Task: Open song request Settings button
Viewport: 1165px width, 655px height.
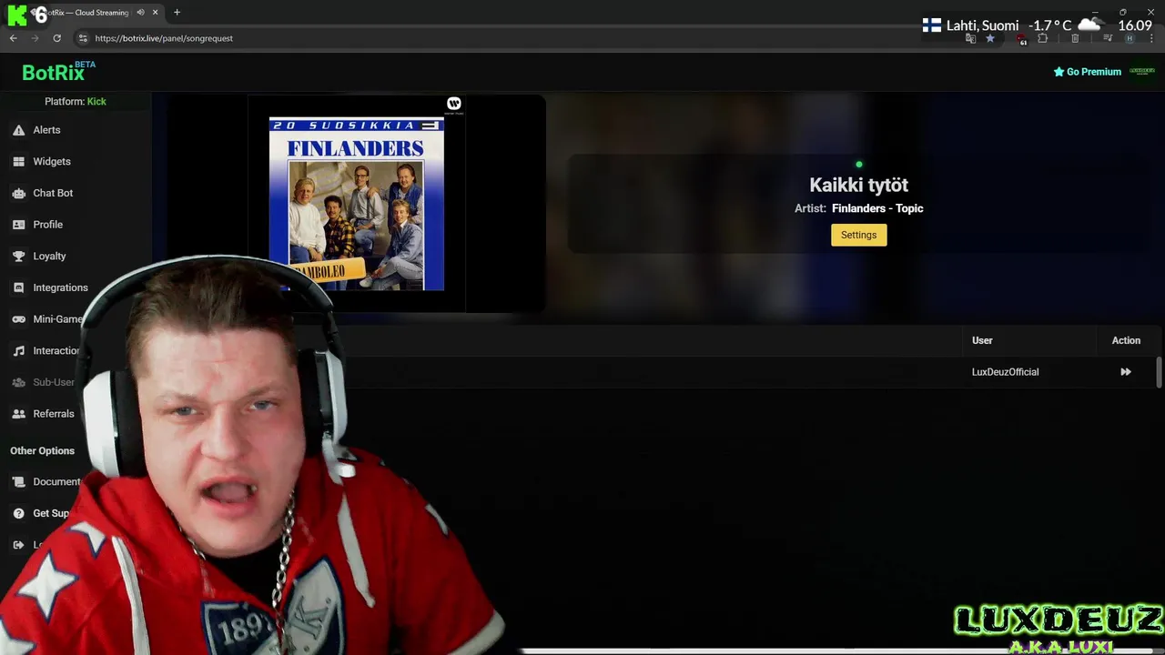Action: [x=858, y=235]
